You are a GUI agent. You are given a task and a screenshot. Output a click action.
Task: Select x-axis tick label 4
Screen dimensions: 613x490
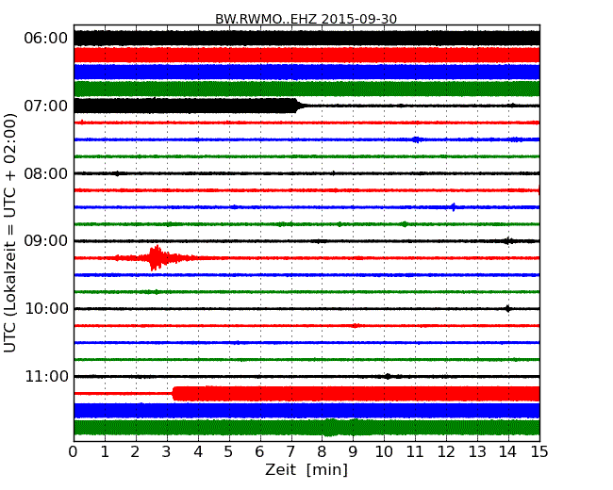[198, 452]
